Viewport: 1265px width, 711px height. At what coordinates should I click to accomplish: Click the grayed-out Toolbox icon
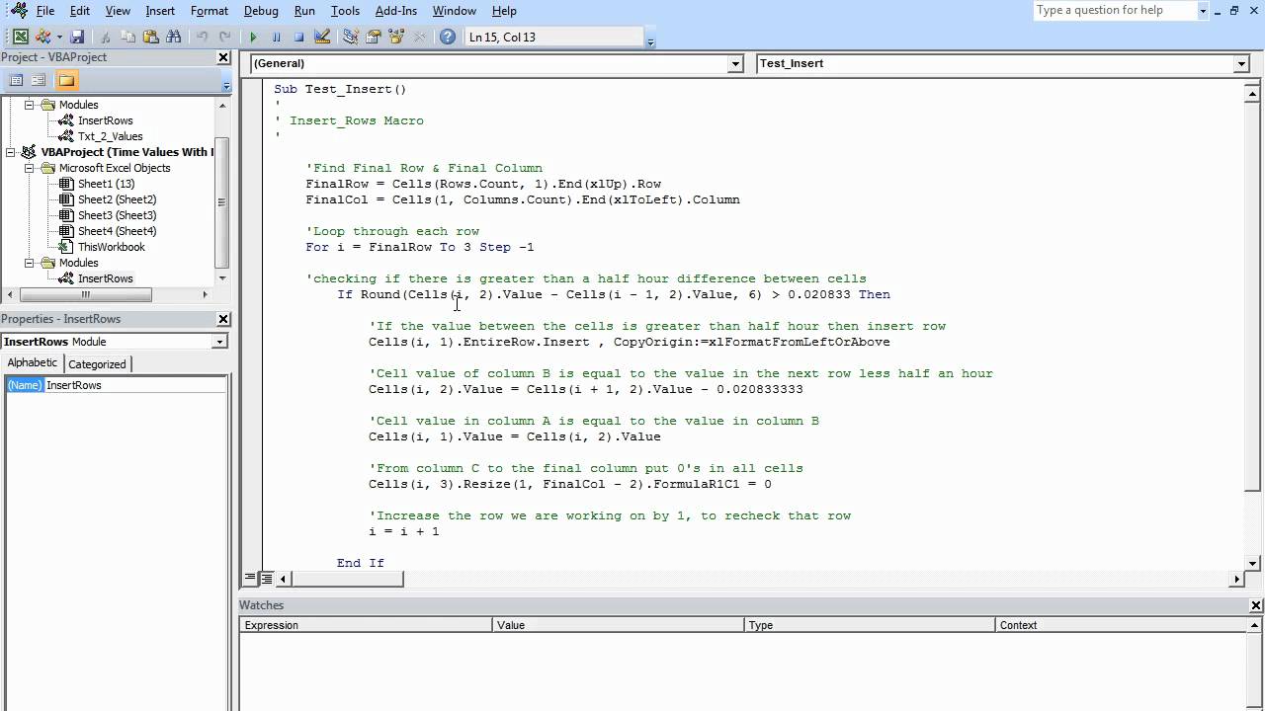419,37
